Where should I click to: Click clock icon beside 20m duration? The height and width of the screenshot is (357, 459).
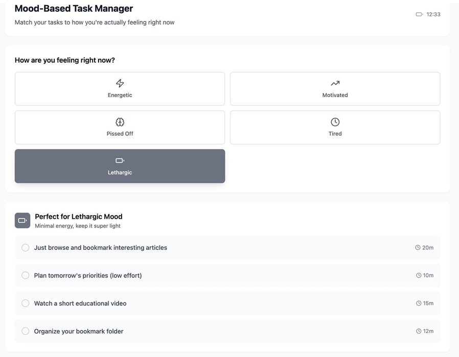(418, 248)
